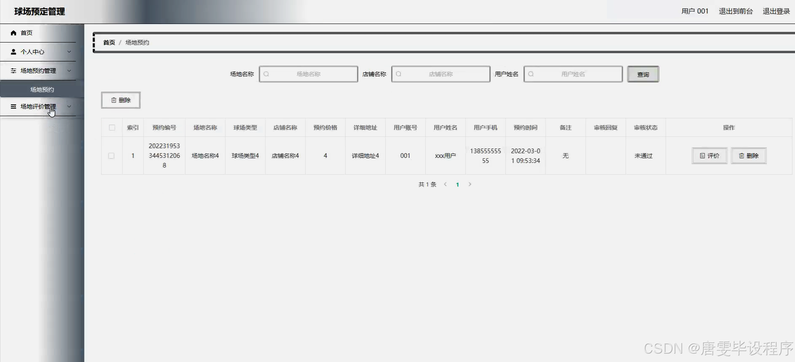
Task: Click the home icon in sidebar
Action: coord(13,33)
